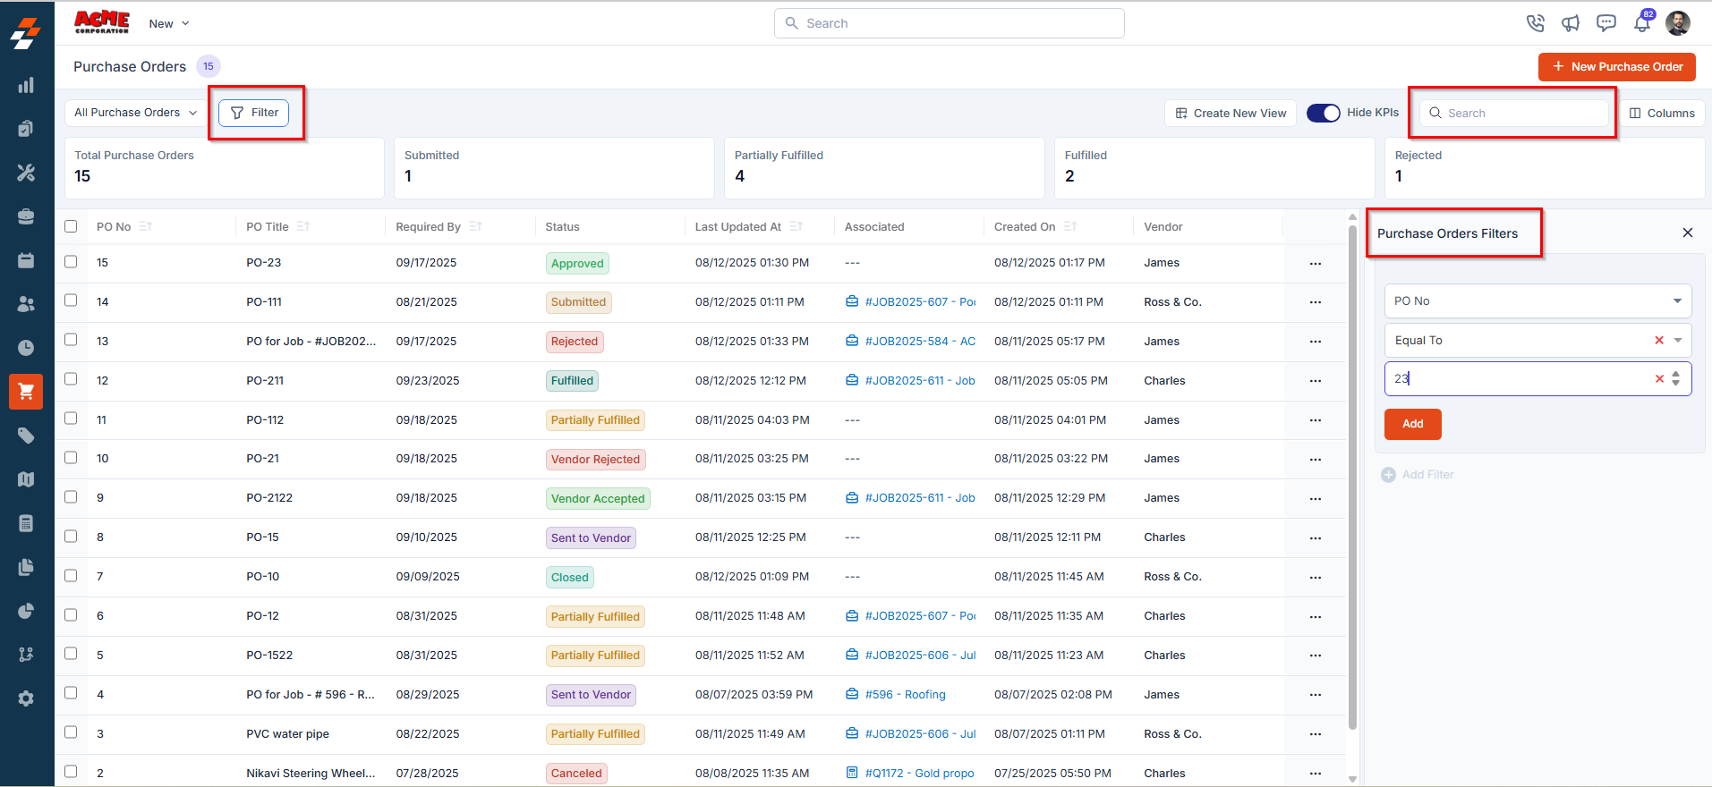This screenshot has height=787, width=1712.
Task: Sort by PO No column icon
Action: coord(146,226)
